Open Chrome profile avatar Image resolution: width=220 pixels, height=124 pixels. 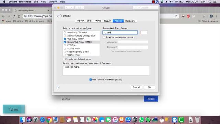[211, 16]
